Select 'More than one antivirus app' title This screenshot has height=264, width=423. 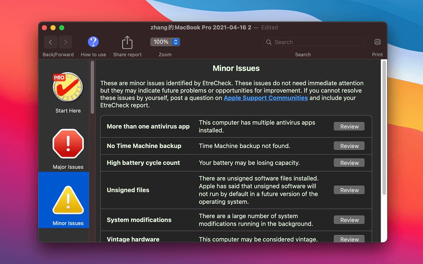pos(148,126)
